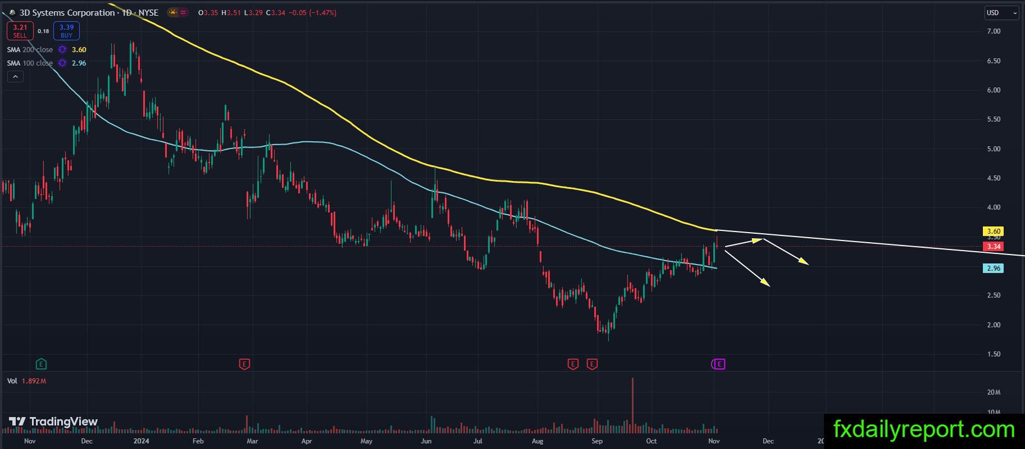1025x449 pixels.
Task: Click the Feb label on the time axis
Action: pos(198,441)
